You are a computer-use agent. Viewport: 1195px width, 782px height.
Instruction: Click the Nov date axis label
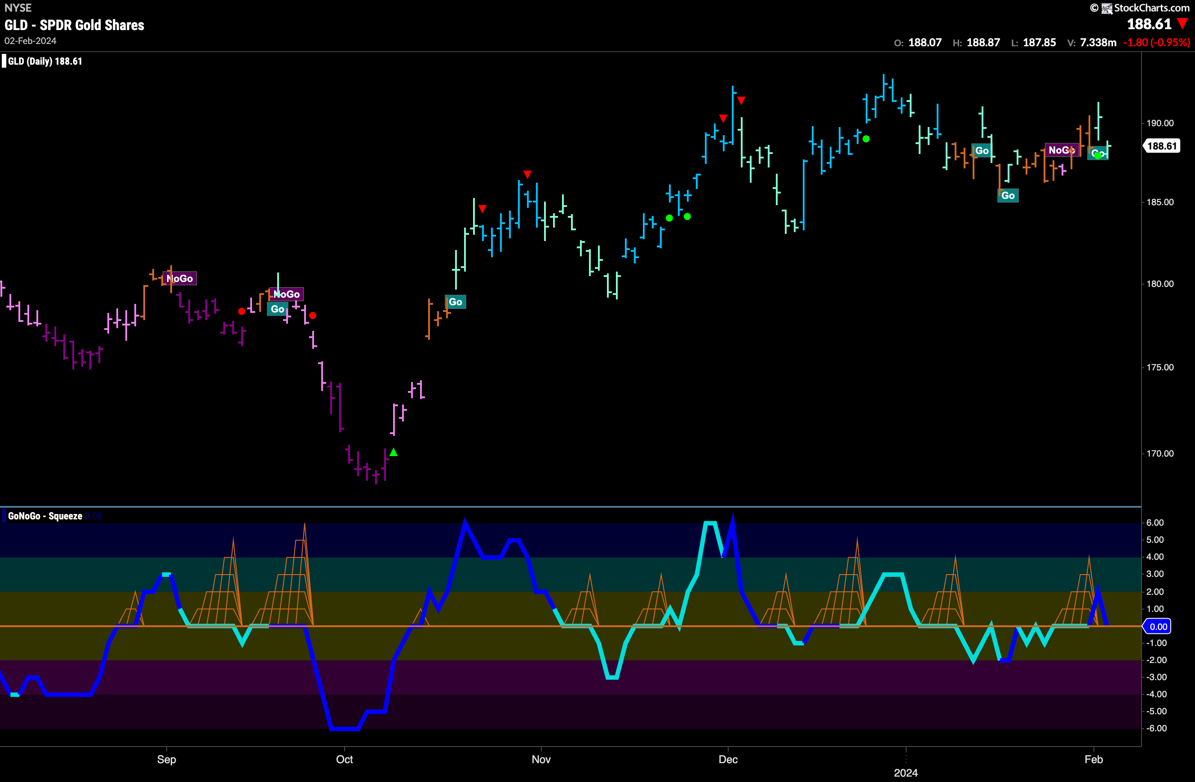(541, 759)
